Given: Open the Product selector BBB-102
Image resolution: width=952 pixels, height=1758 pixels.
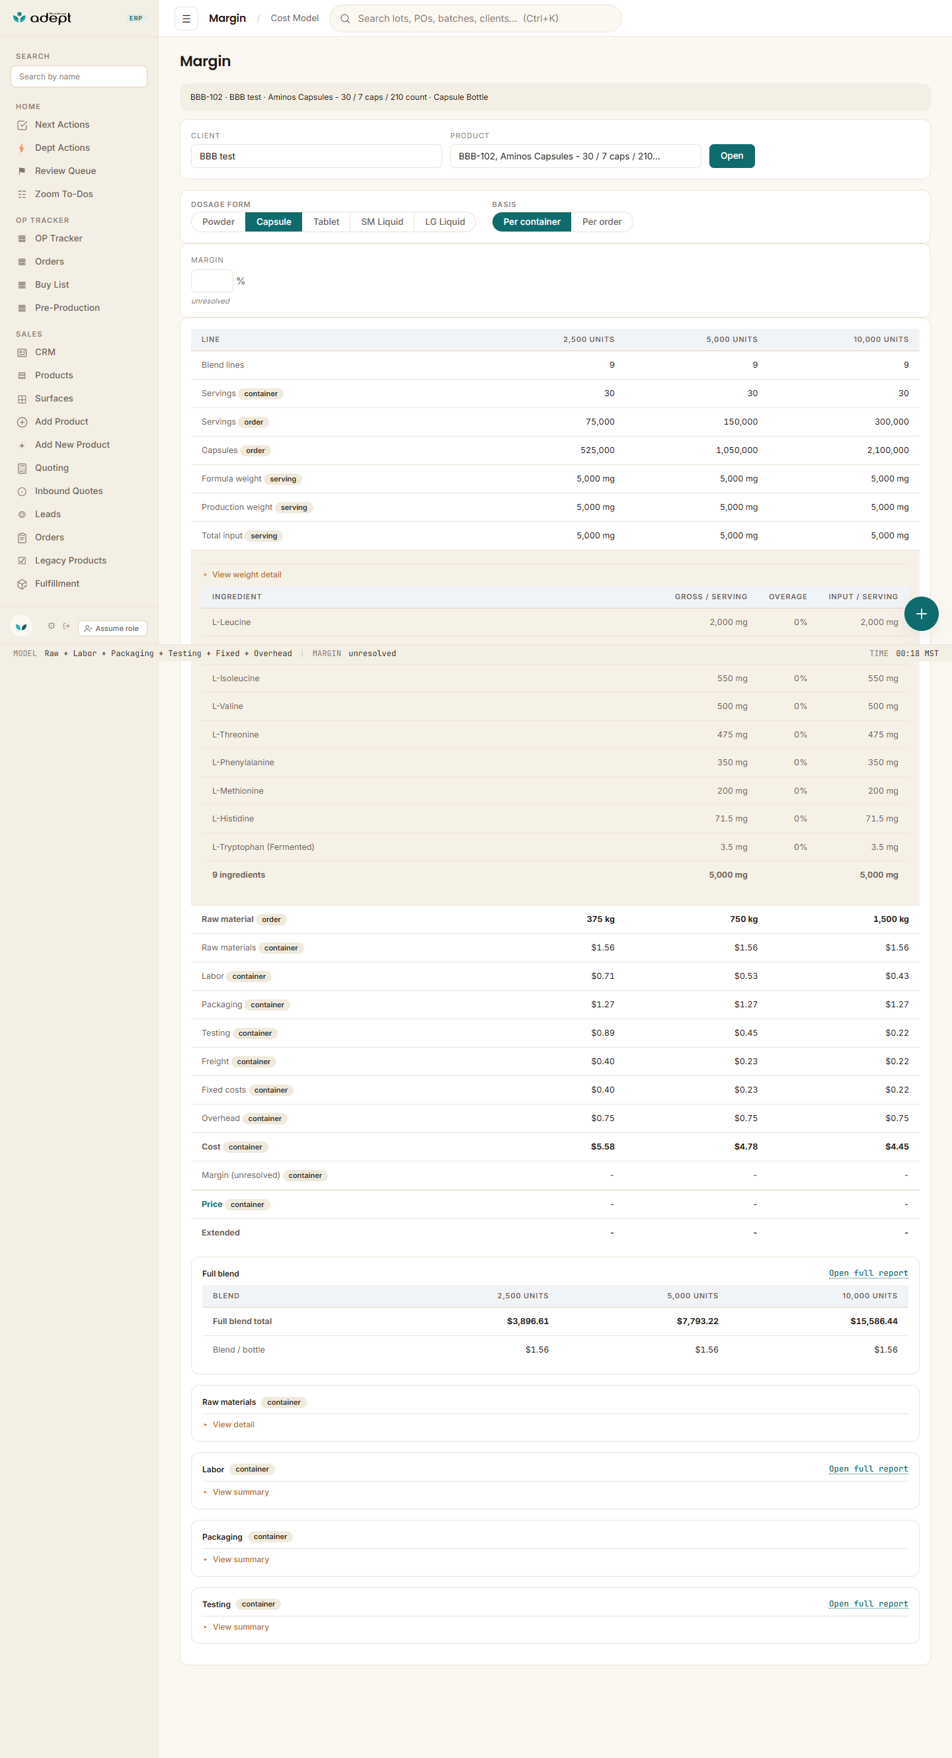Looking at the screenshot, I should (576, 156).
